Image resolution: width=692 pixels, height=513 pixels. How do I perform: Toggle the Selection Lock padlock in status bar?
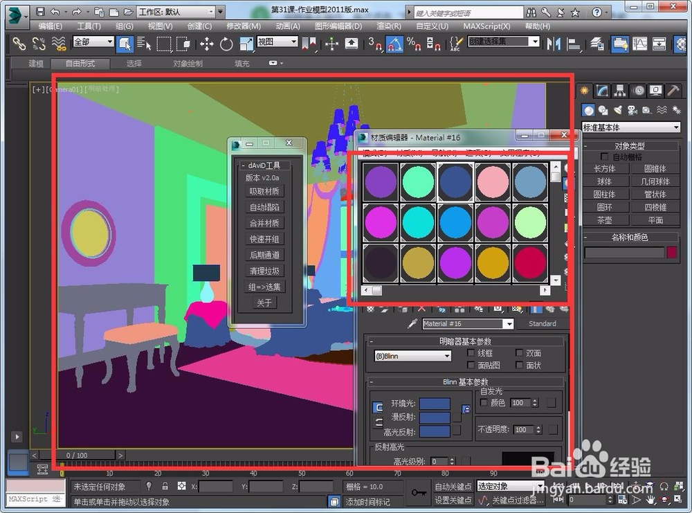[165, 486]
